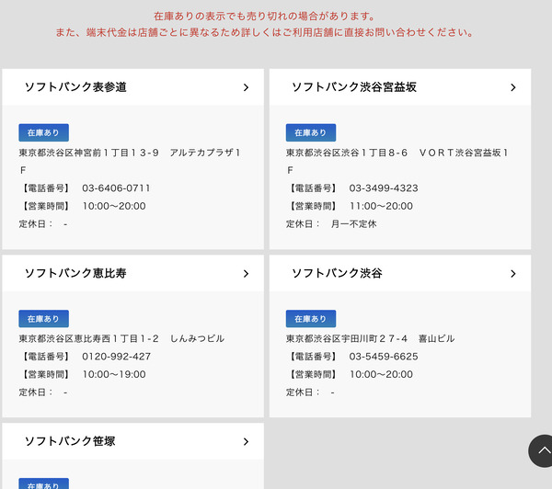Open the ソフトバンク渋谷宮益坂 store chevron arrow
This screenshot has height=489, width=552.
513,87
